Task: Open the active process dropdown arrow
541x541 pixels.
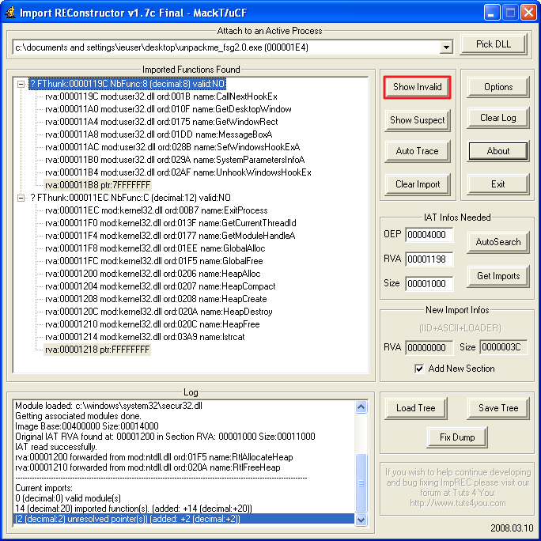Action: (x=446, y=47)
